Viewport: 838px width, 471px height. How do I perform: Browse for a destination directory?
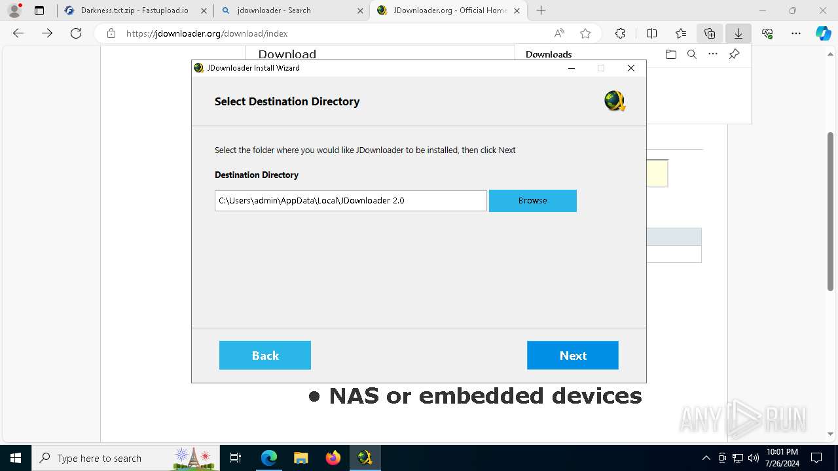coord(532,201)
